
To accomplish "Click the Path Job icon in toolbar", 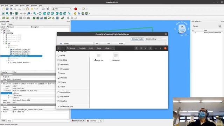I will coord(3,18).
